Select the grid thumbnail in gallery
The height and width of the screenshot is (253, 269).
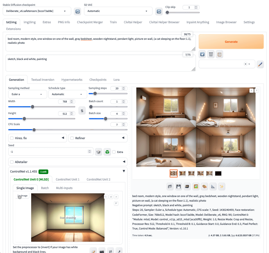(x=174, y=173)
